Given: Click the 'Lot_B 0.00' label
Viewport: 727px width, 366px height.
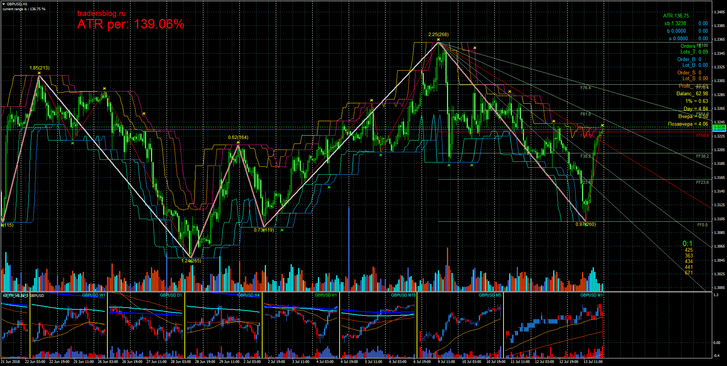Looking at the screenshot, I should [695, 65].
